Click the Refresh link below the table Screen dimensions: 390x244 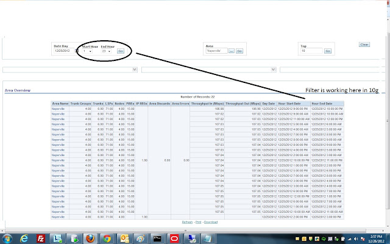coord(187,222)
